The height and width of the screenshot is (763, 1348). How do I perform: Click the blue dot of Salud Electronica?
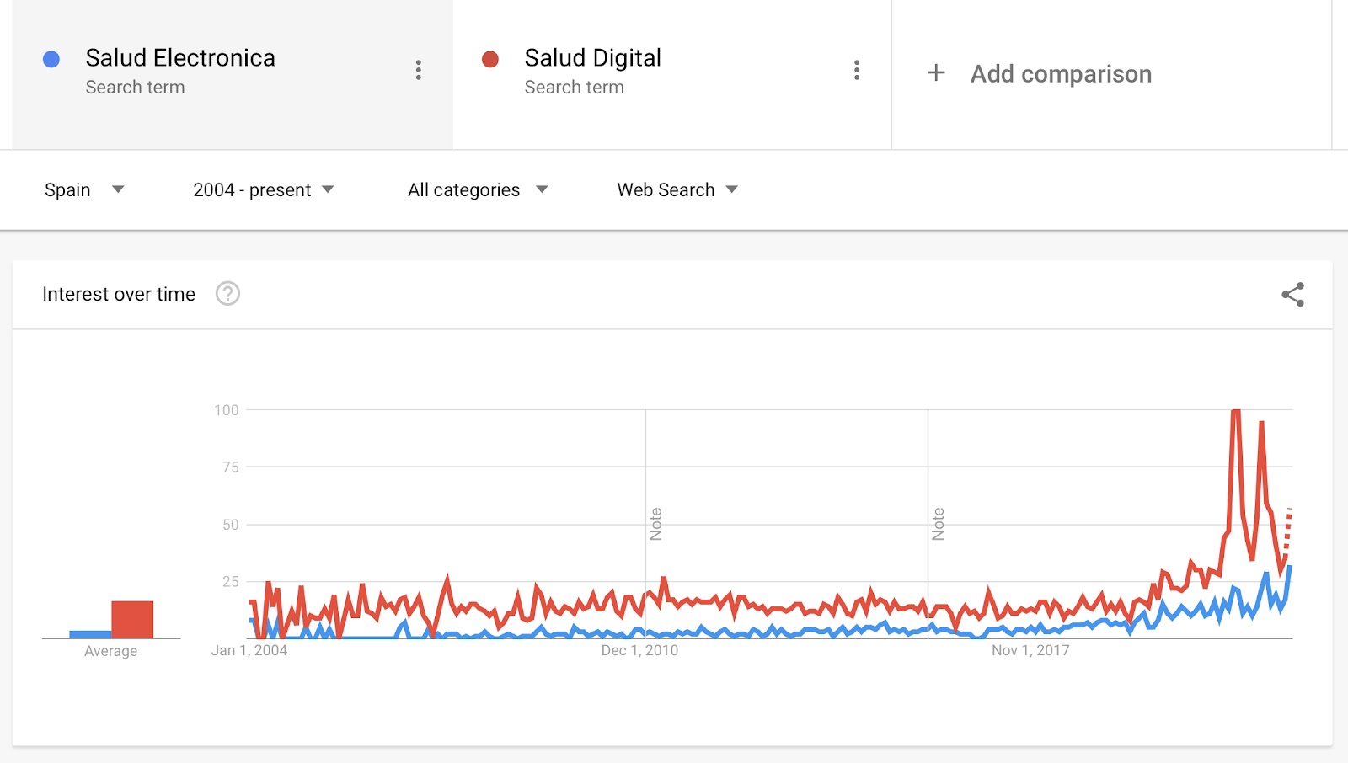click(x=51, y=59)
